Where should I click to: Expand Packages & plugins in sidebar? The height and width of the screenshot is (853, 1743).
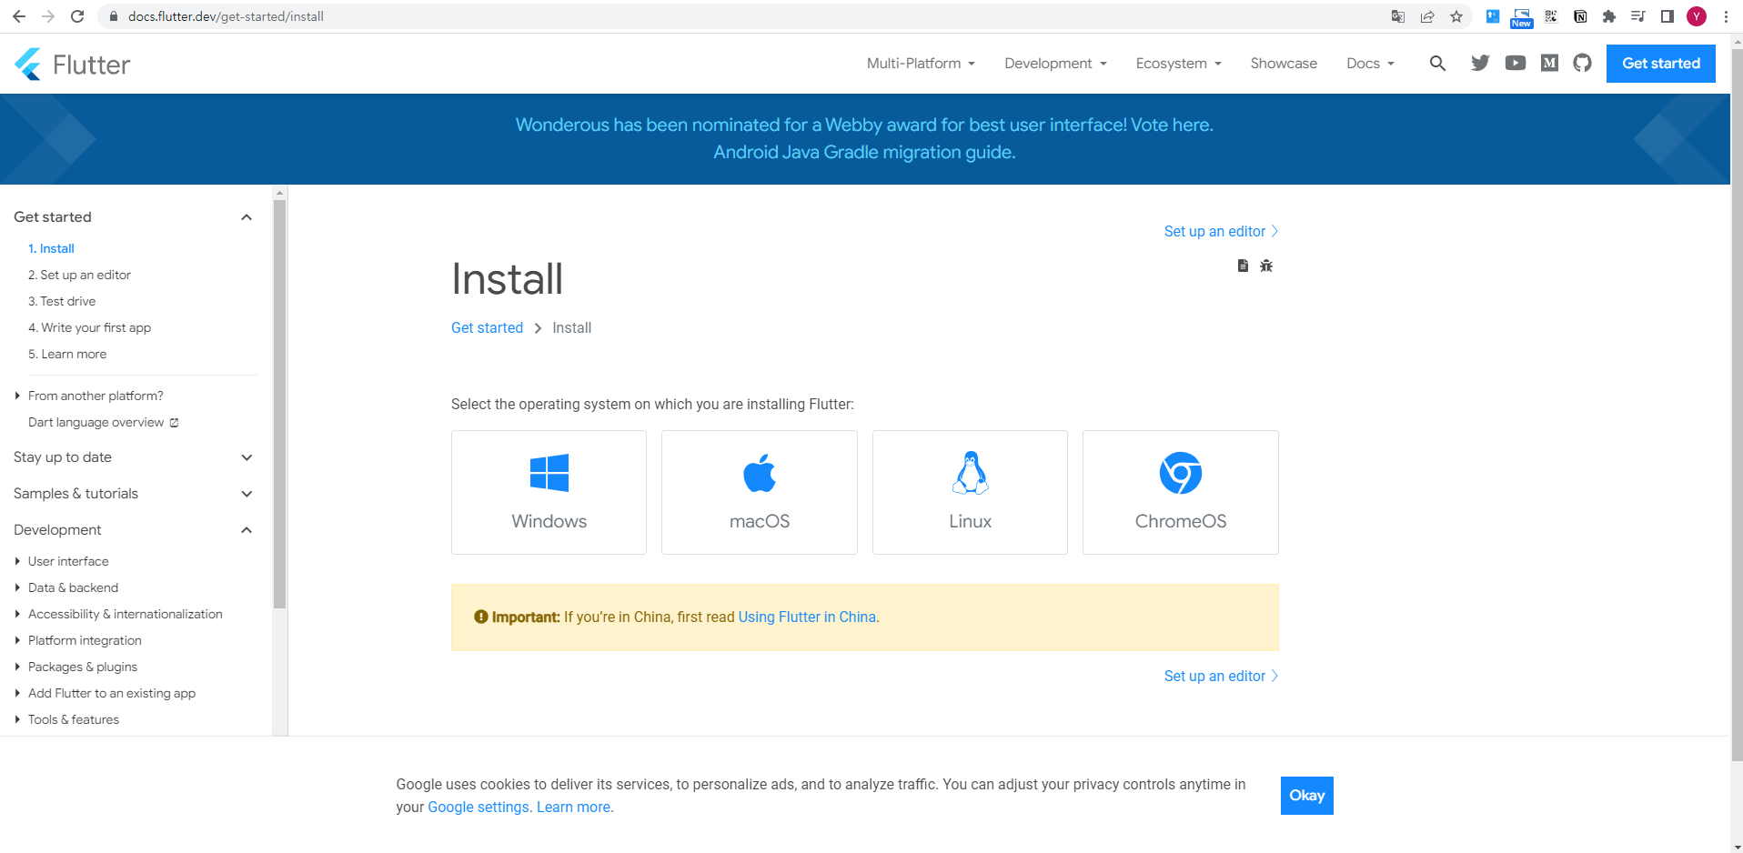click(76, 667)
